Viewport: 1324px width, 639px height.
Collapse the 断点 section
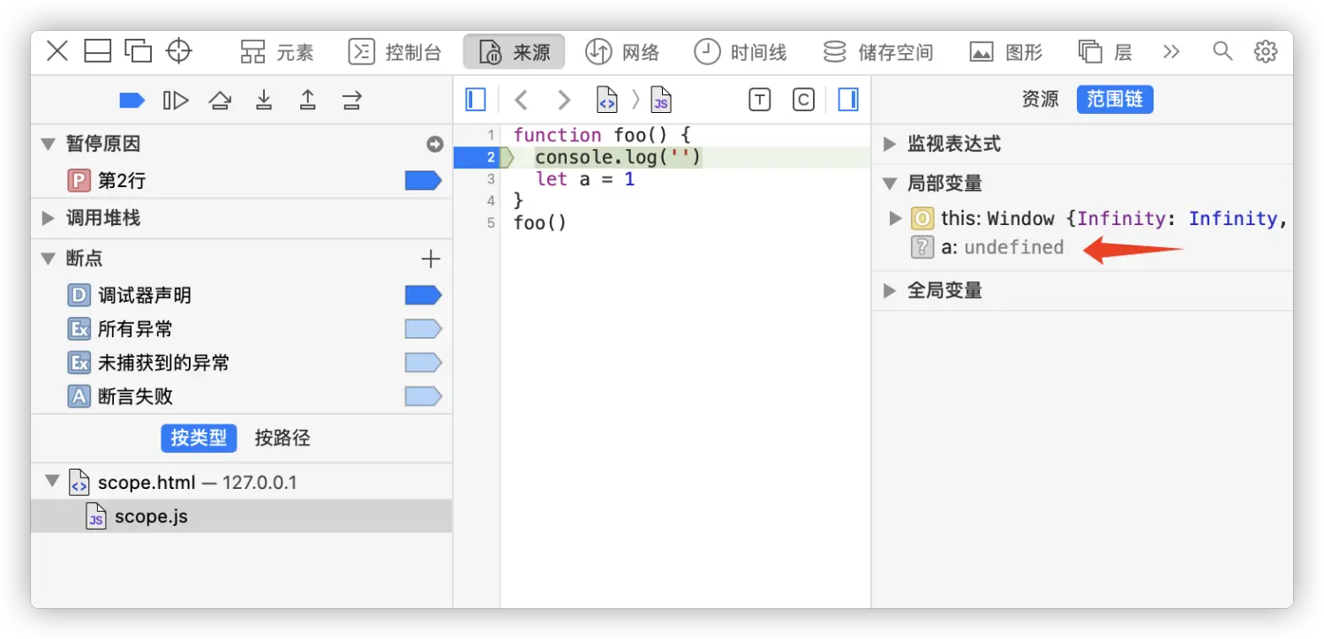coord(49,259)
